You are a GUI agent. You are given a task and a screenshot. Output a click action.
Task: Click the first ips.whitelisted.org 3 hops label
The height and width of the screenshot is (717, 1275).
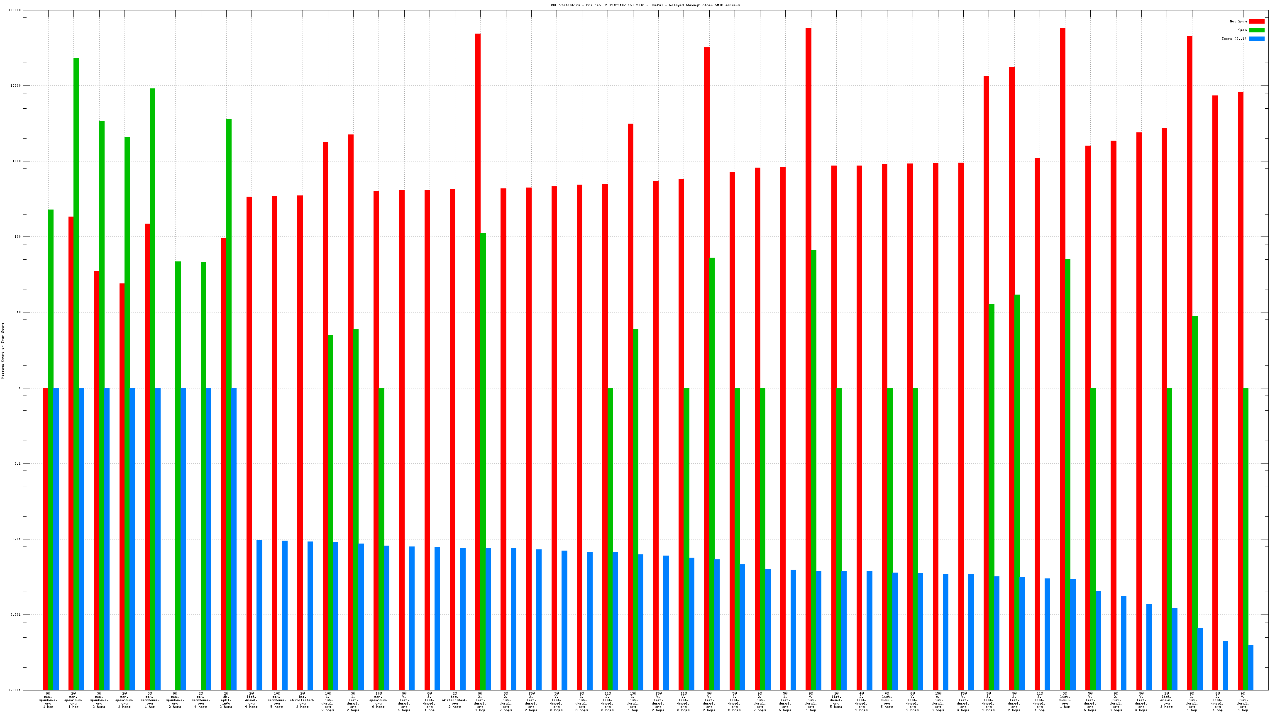(x=302, y=700)
